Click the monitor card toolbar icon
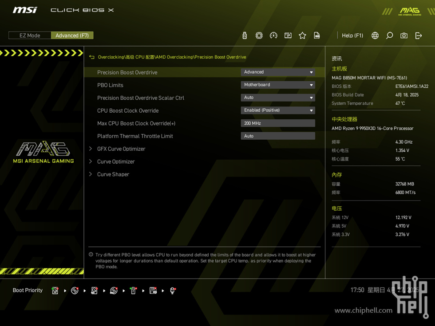435x326 pixels. pyautogui.click(x=288, y=35)
